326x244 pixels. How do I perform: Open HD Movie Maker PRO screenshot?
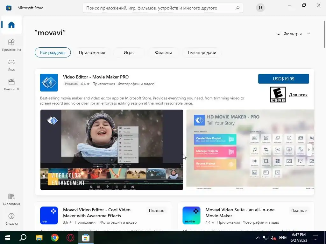click(250, 150)
